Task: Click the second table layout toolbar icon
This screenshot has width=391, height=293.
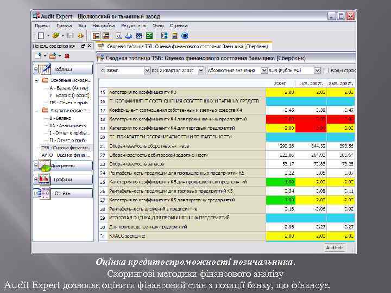Action: point(106,36)
